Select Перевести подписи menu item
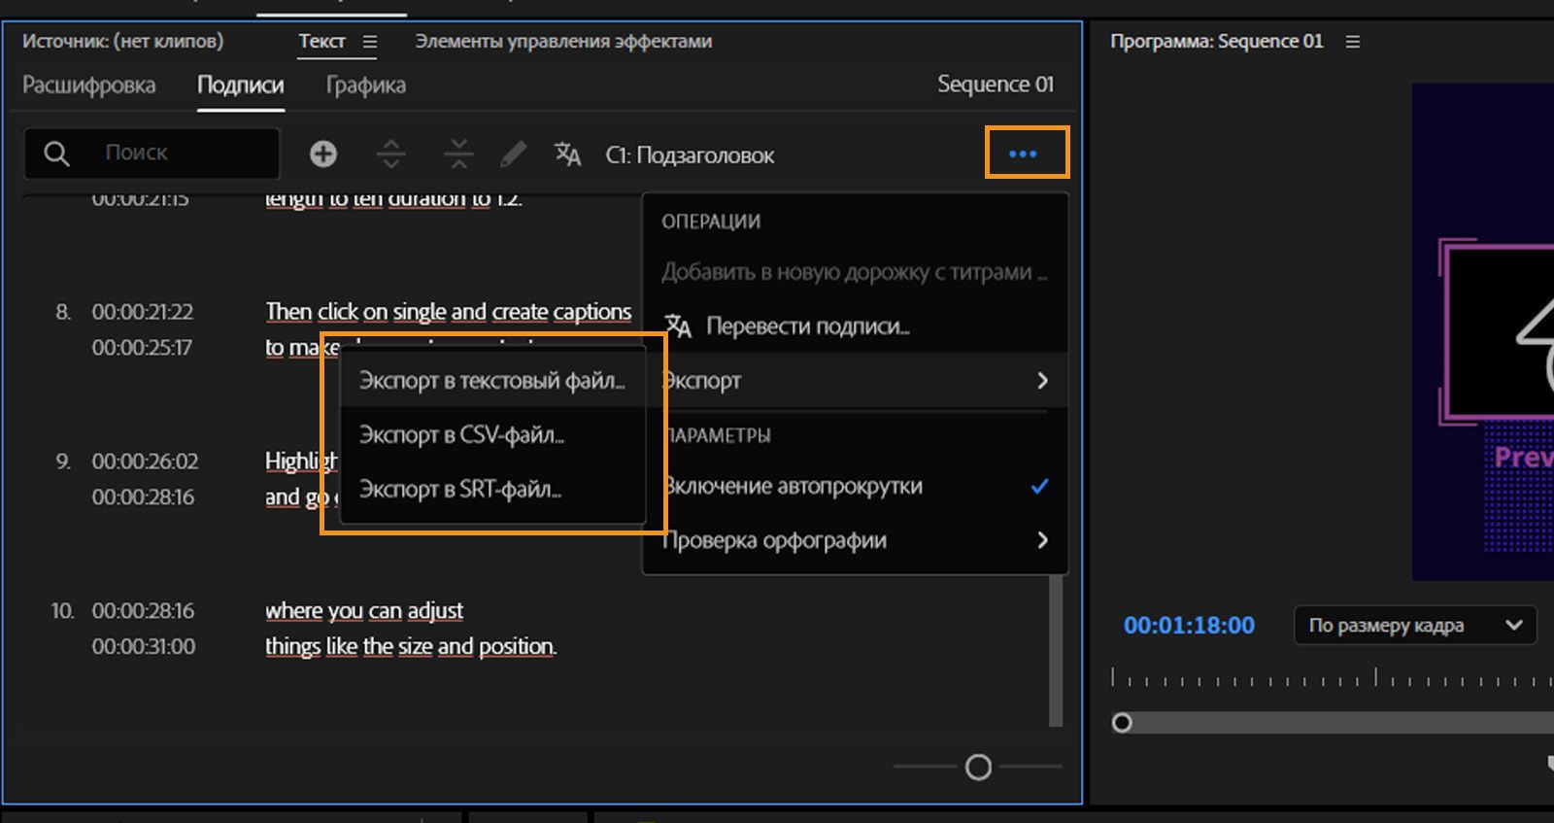This screenshot has width=1554, height=823. pyautogui.click(x=855, y=326)
